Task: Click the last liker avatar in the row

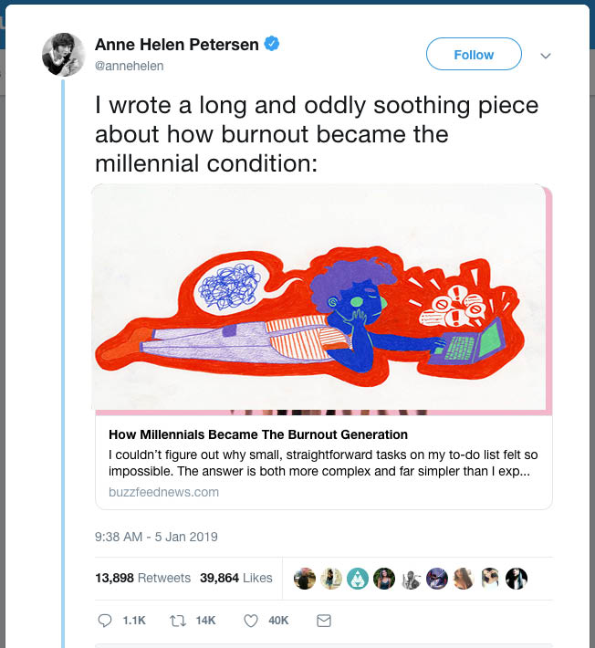Action: click(x=517, y=579)
